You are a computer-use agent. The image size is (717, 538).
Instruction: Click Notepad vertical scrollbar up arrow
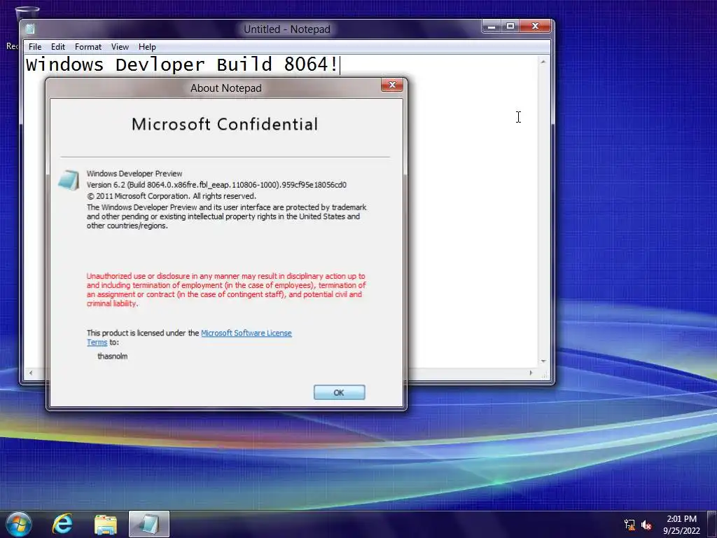543,62
